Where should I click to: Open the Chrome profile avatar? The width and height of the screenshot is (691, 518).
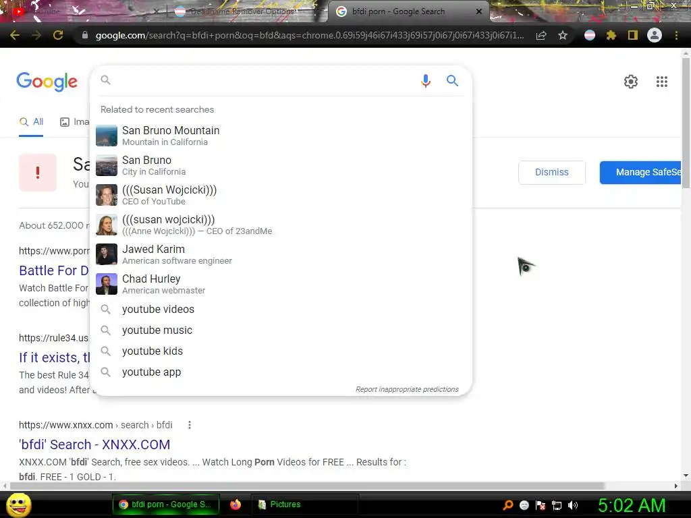(655, 35)
